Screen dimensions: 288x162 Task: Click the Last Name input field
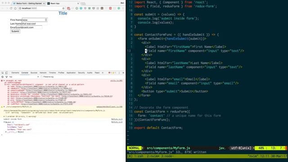(x=35, y=24)
